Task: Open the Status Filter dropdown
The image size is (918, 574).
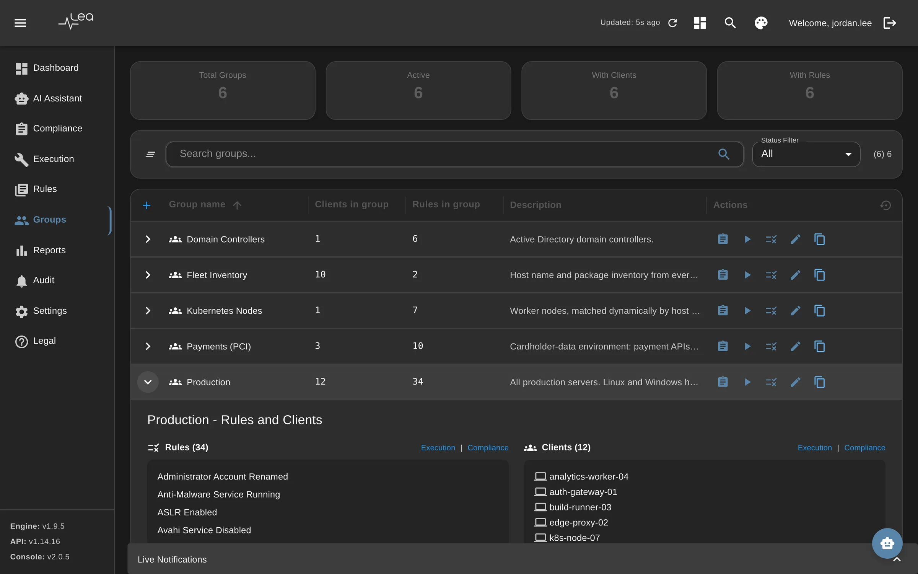Action: (806, 154)
